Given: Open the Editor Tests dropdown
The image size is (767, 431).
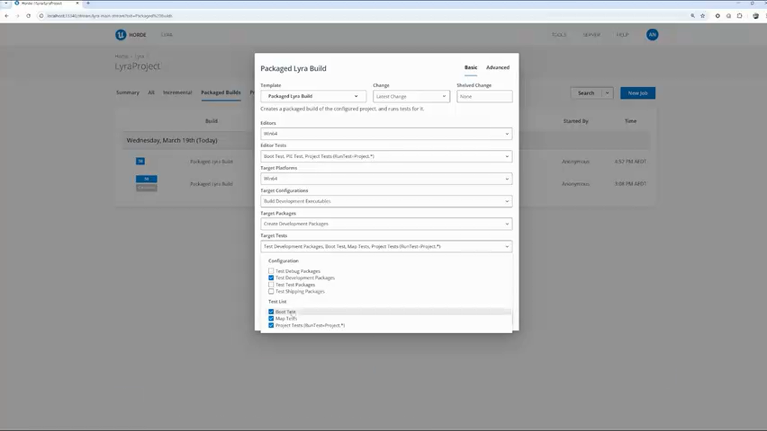Looking at the screenshot, I should point(386,156).
